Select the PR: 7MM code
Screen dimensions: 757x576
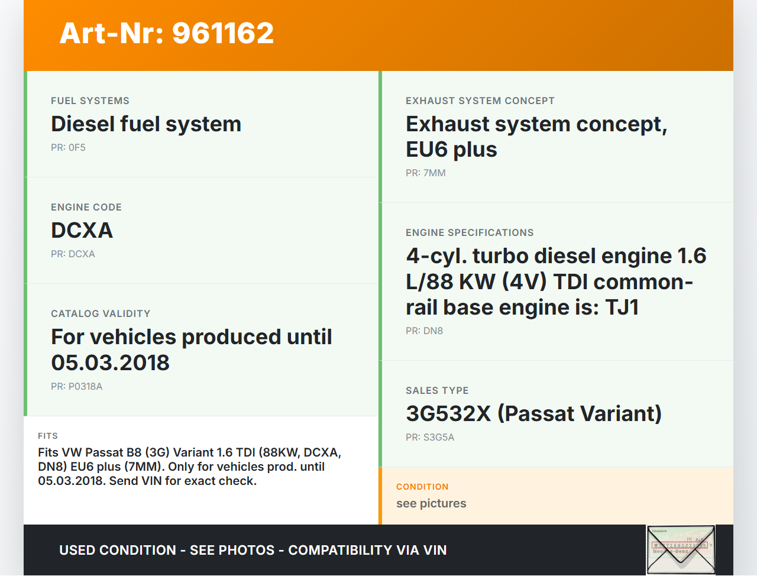point(425,173)
